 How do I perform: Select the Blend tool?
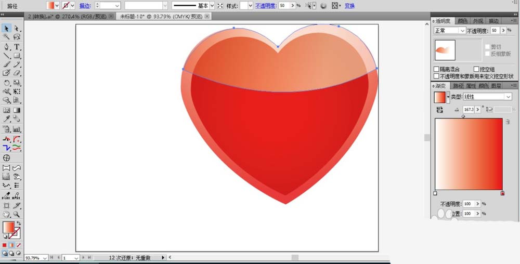[x=17, y=119]
